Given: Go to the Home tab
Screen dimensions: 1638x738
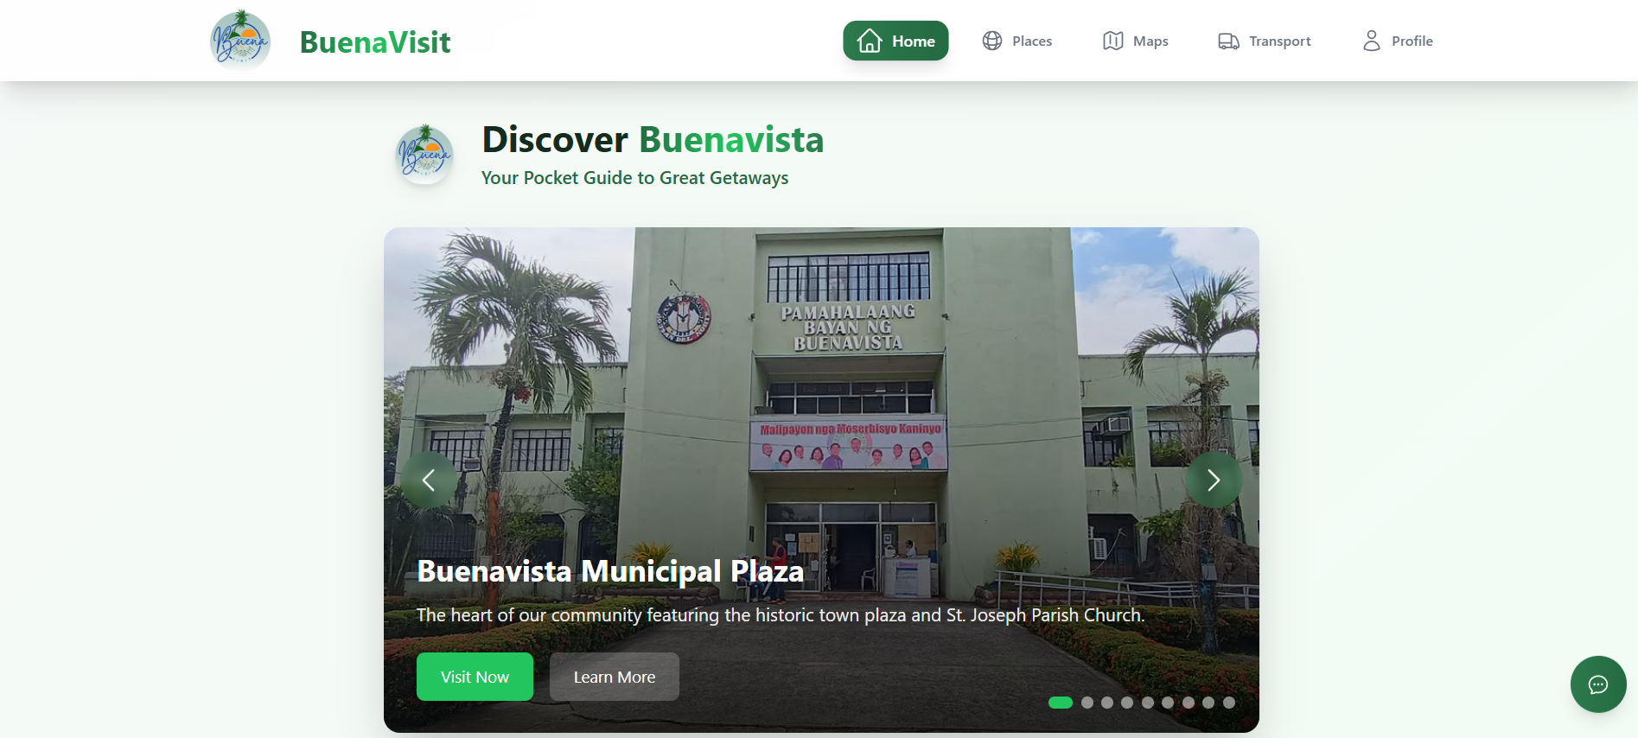Looking at the screenshot, I should [895, 41].
